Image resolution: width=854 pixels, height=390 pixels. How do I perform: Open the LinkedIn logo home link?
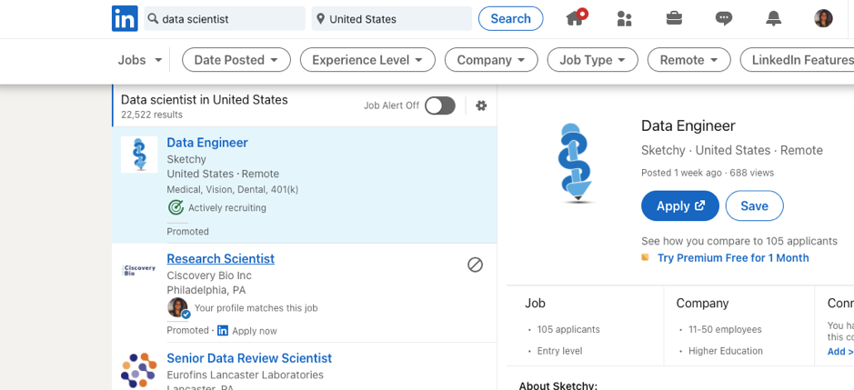click(125, 18)
